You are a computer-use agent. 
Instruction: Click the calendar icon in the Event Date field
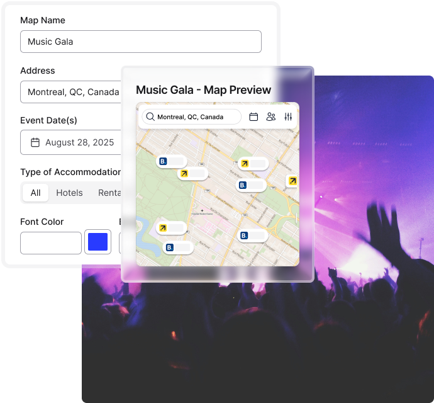tap(35, 142)
